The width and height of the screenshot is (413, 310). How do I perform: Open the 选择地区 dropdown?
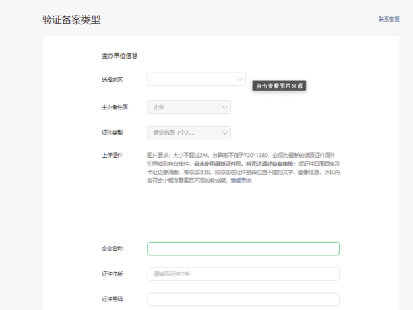[x=197, y=79]
